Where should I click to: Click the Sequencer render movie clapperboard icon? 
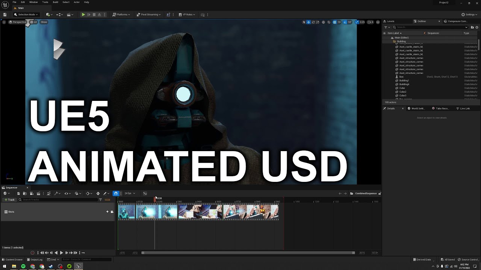(x=38, y=193)
